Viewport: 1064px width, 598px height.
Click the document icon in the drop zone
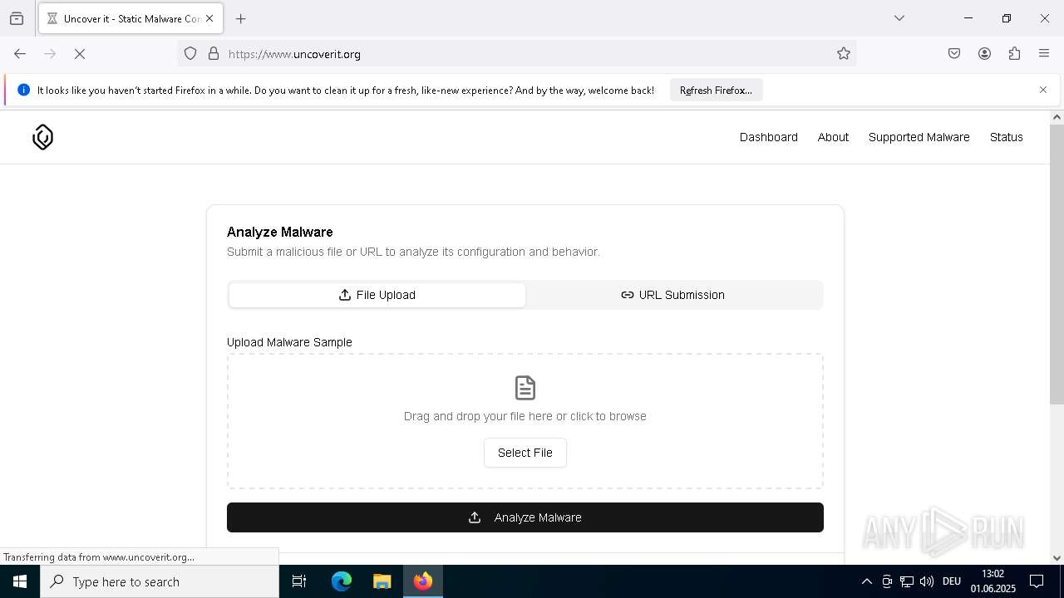pos(525,388)
